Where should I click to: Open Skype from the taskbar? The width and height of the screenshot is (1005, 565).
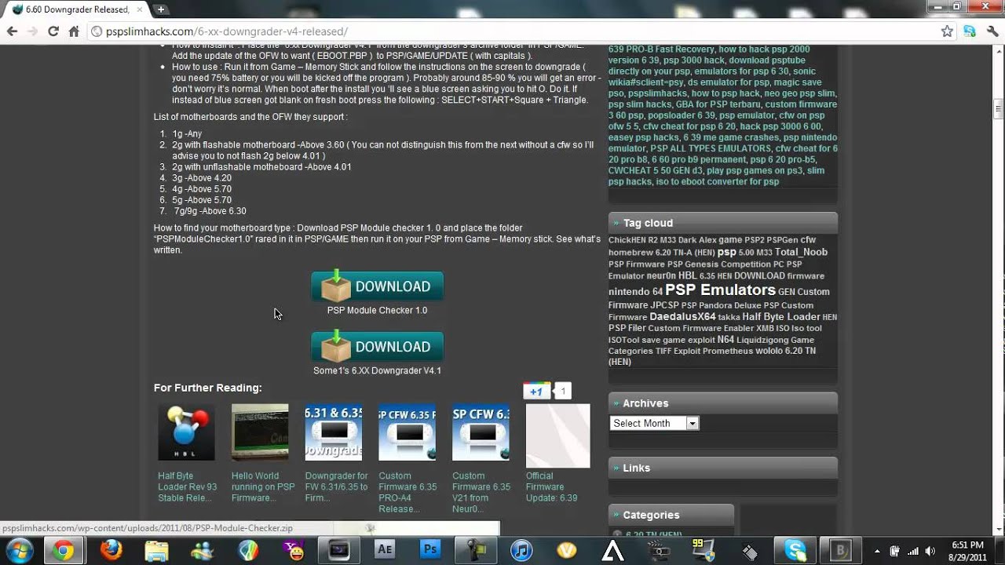[x=795, y=551]
